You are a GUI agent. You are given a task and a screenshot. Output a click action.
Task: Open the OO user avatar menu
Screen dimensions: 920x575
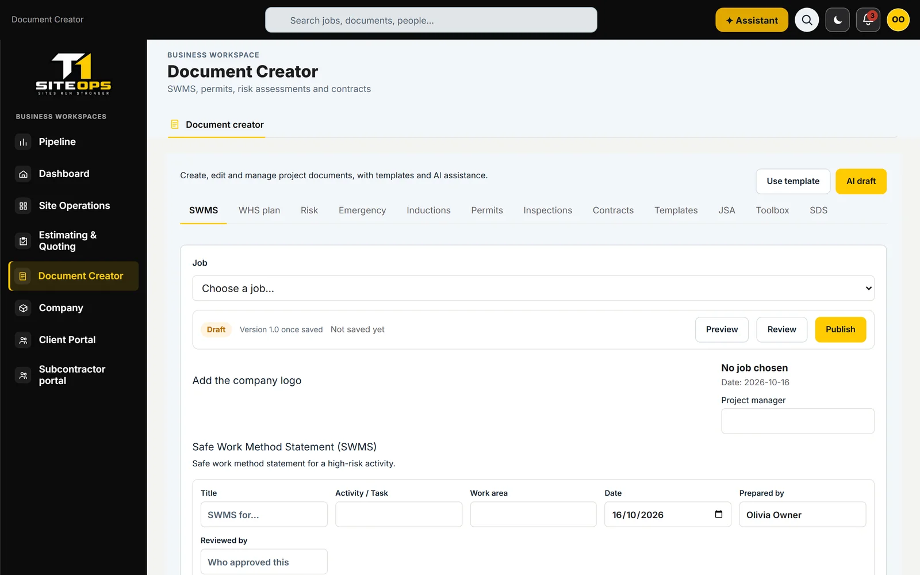(x=898, y=20)
